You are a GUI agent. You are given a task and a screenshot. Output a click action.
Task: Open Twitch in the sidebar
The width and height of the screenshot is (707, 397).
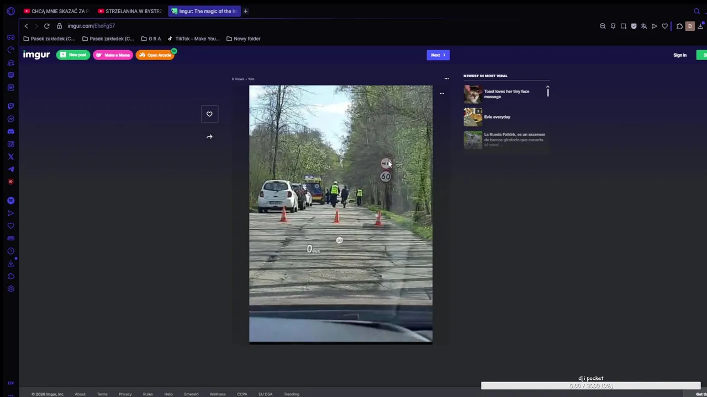[10, 106]
